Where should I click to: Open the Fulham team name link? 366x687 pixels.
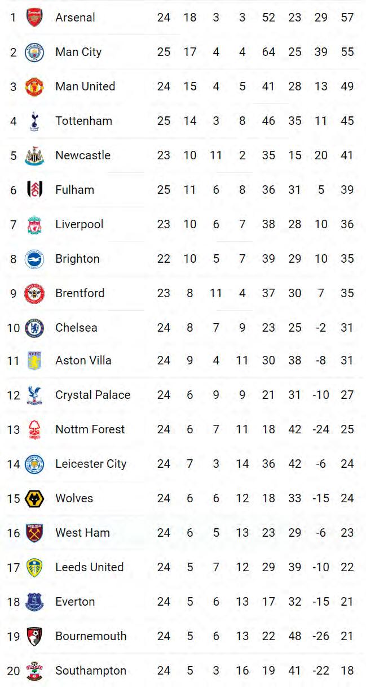[x=74, y=190]
